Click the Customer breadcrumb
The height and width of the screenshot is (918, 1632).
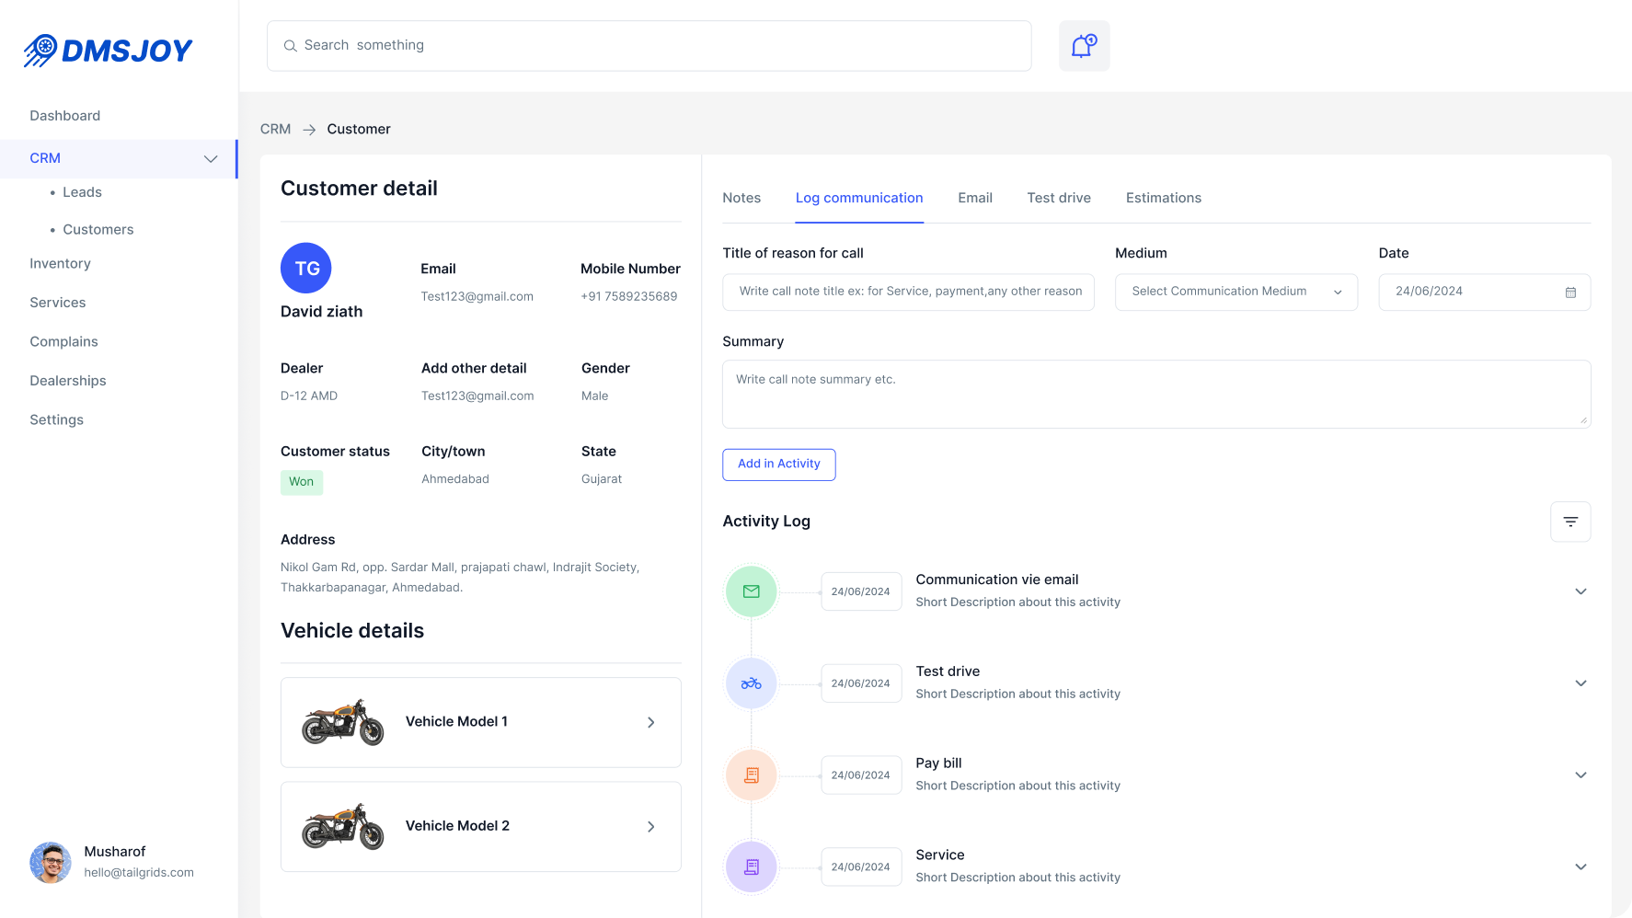coord(359,130)
